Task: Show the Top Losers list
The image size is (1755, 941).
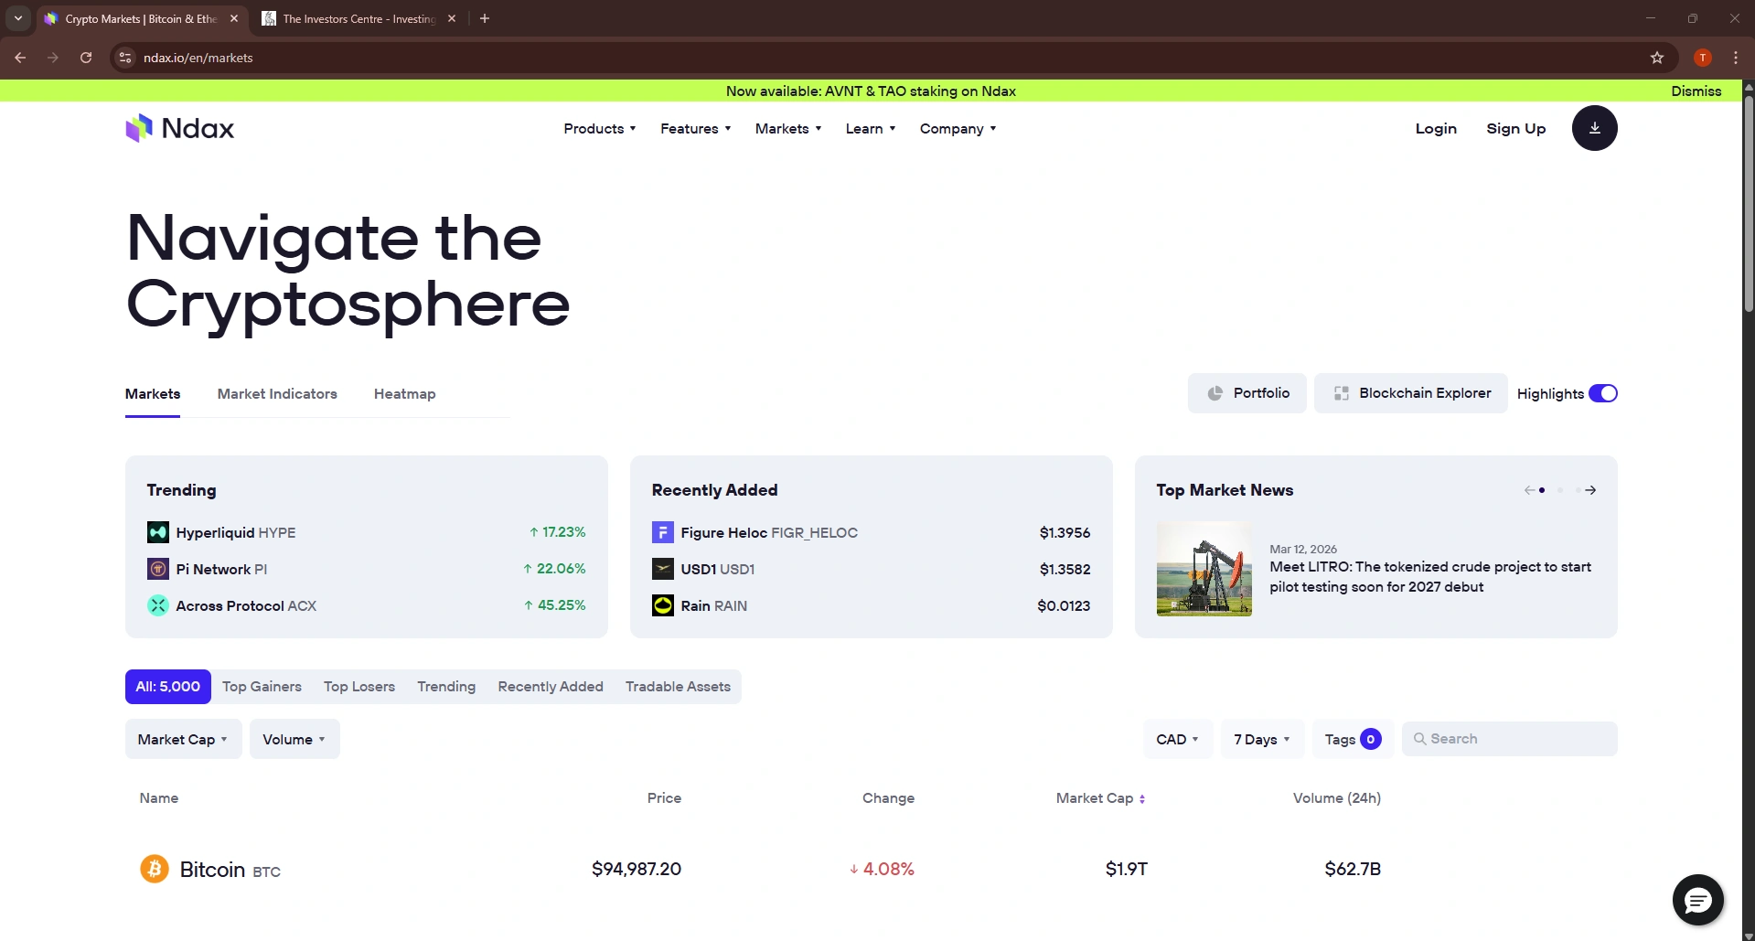Action: pos(359,687)
